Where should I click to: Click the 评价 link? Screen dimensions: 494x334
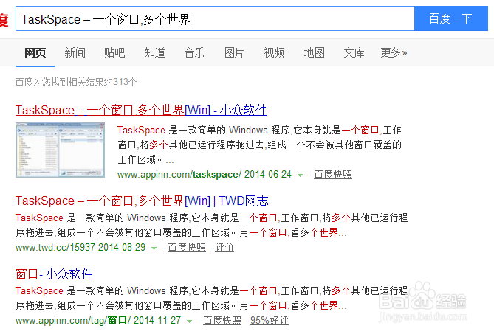coord(224,248)
